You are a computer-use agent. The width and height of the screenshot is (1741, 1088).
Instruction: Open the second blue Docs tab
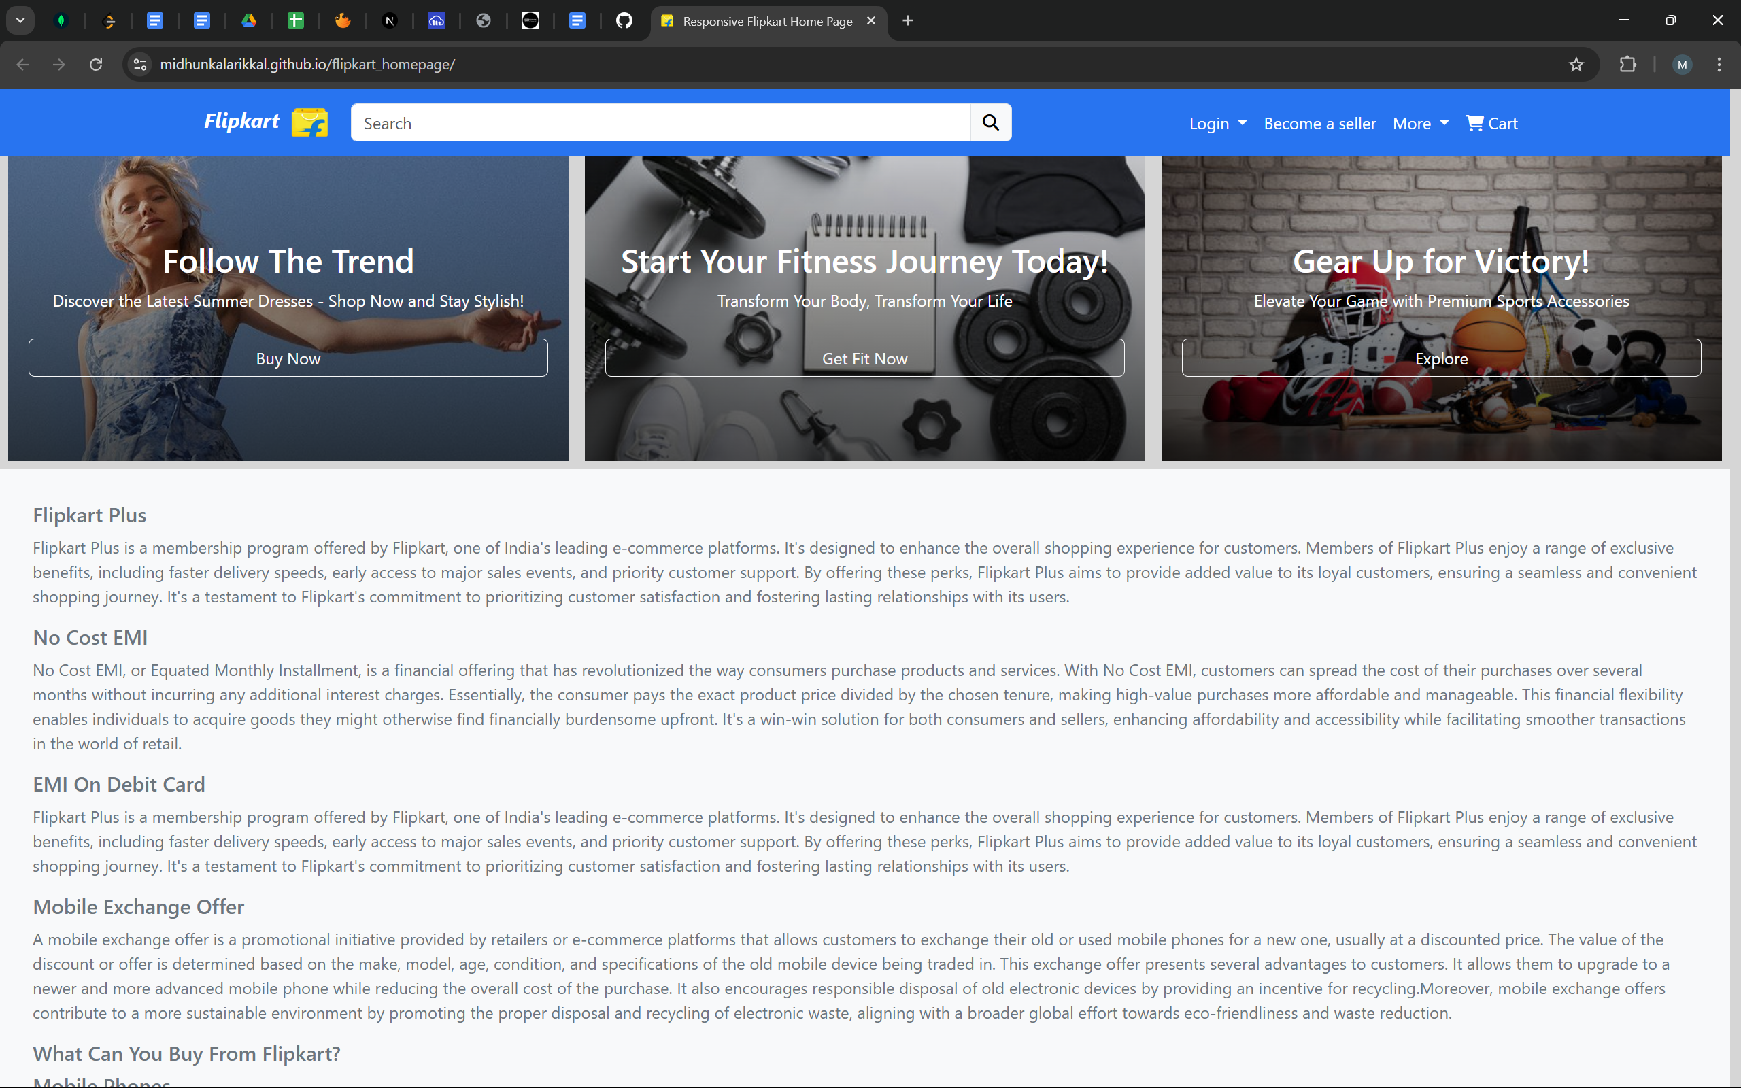click(x=202, y=21)
